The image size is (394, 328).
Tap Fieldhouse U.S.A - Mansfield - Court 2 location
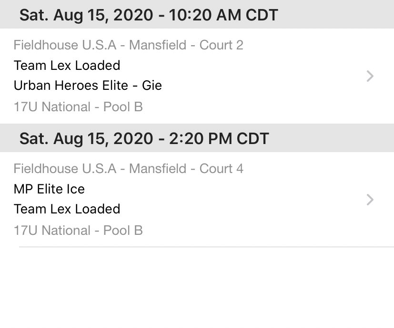(129, 45)
